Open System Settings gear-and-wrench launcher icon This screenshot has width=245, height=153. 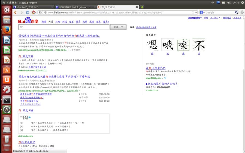(x=7, y=90)
